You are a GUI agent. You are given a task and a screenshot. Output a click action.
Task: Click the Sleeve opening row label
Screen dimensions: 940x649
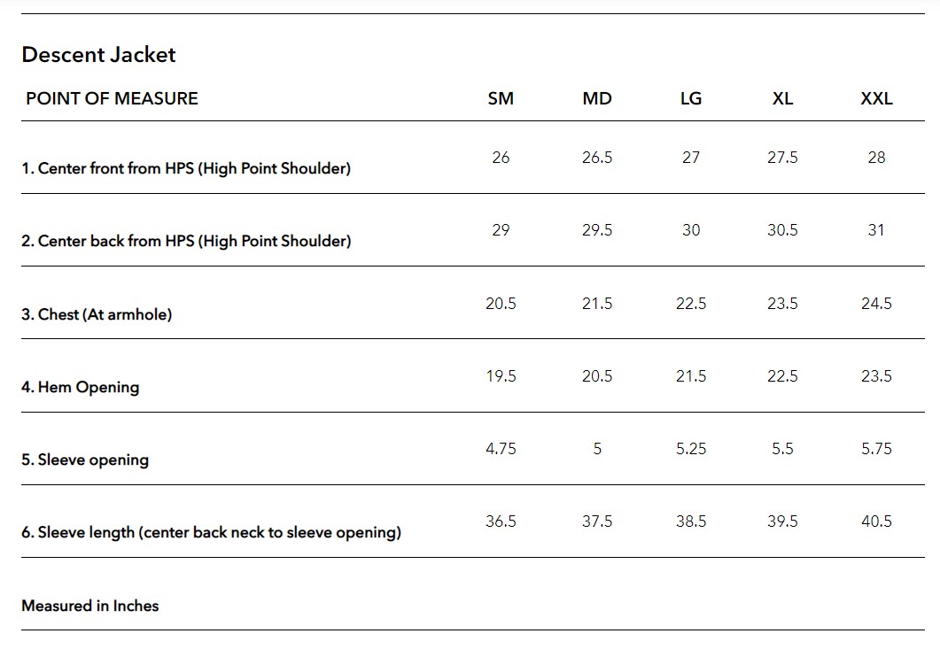click(x=85, y=460)
